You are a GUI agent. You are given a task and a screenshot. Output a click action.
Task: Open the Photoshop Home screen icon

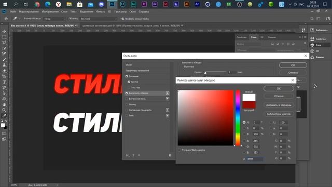[x=6, y=19]
